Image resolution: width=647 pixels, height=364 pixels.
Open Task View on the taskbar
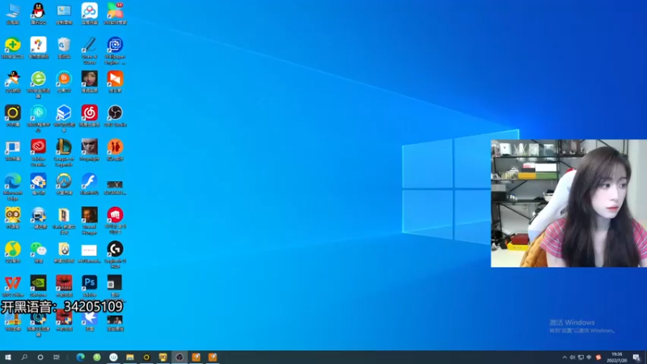tap(57, 358)
